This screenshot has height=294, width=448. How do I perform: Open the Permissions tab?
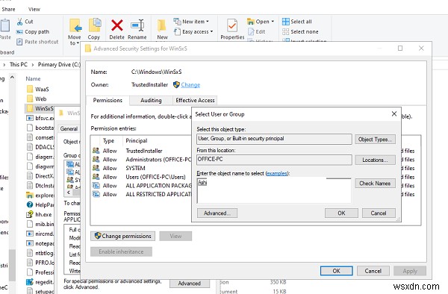pyautogui.click(x=108, y=100)
